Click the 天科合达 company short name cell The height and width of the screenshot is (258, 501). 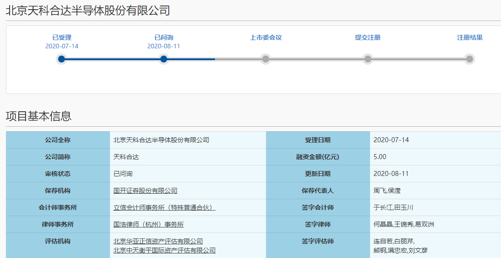coord(126,157)
